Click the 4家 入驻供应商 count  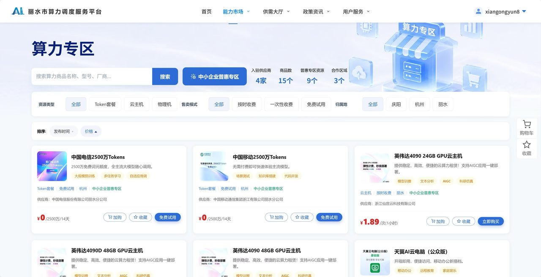(x=261, y=81)
